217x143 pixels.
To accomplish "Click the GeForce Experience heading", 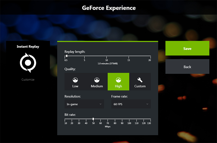I will point(109,8).
